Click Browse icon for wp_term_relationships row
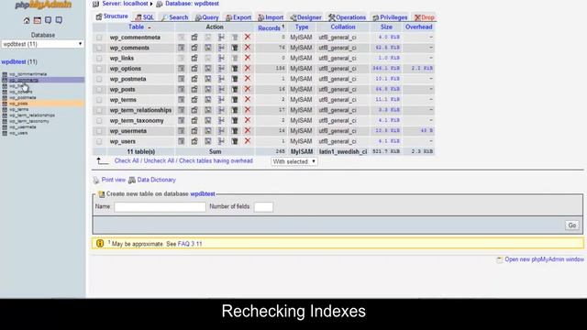 pos(182,110)
